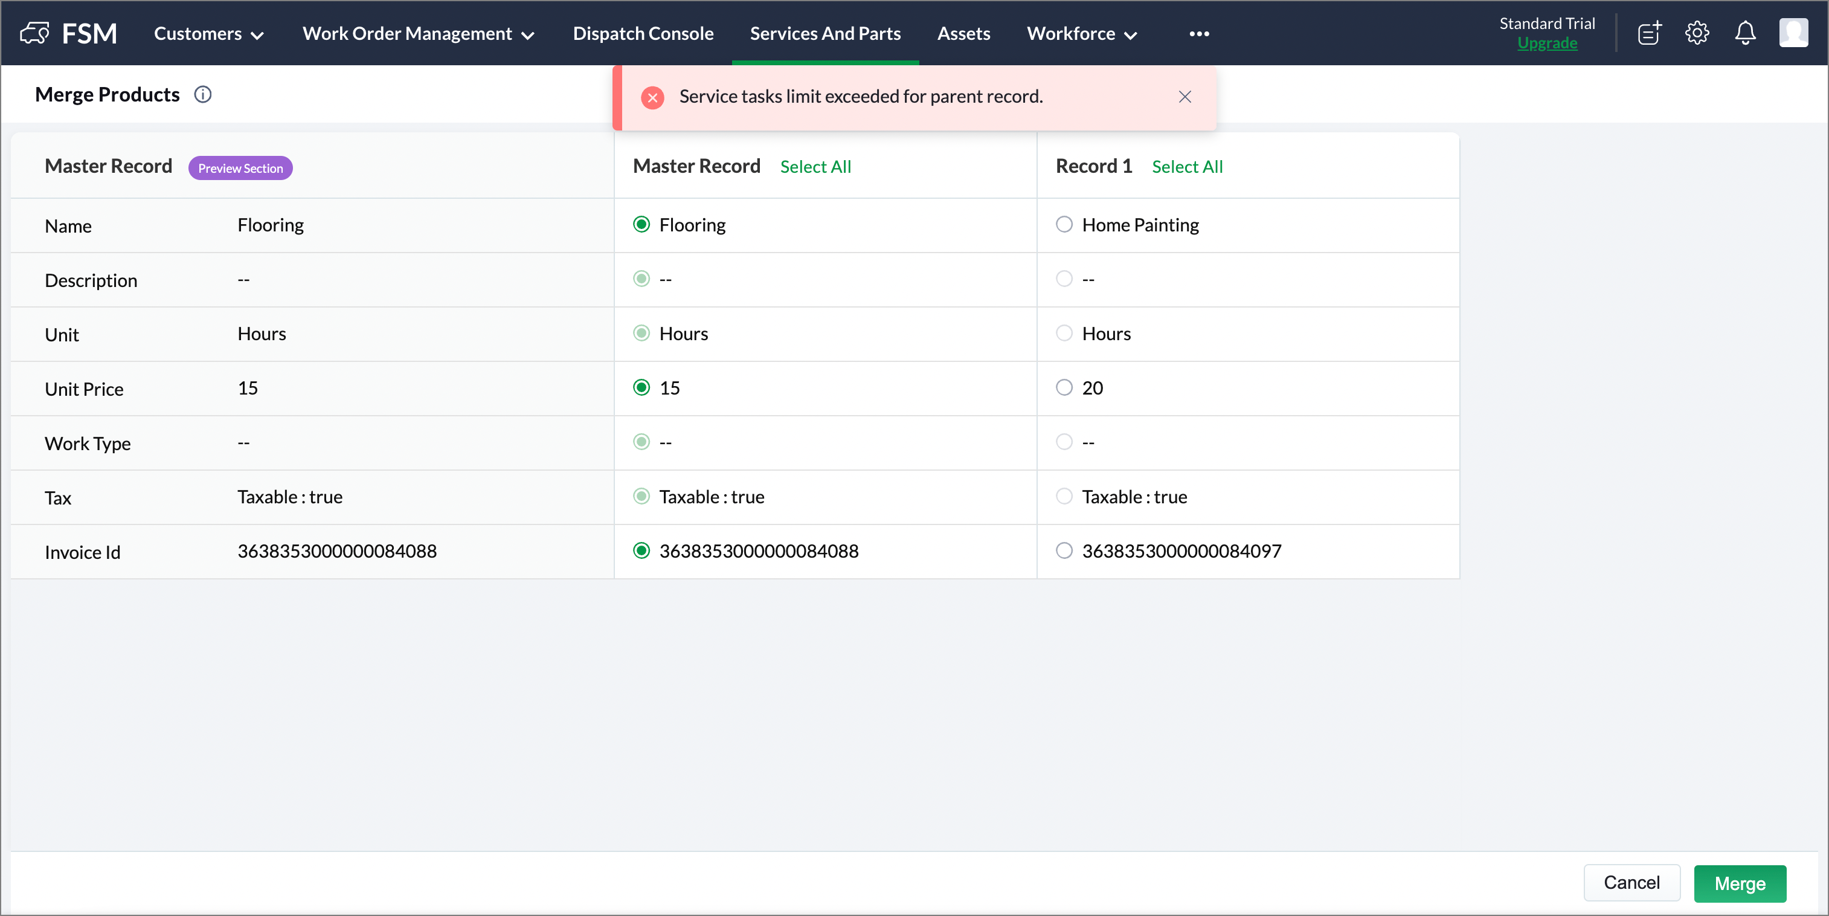Expand the Work Order Management dropdown
The height and width of the screenshot is (916, 1829).
418,33
